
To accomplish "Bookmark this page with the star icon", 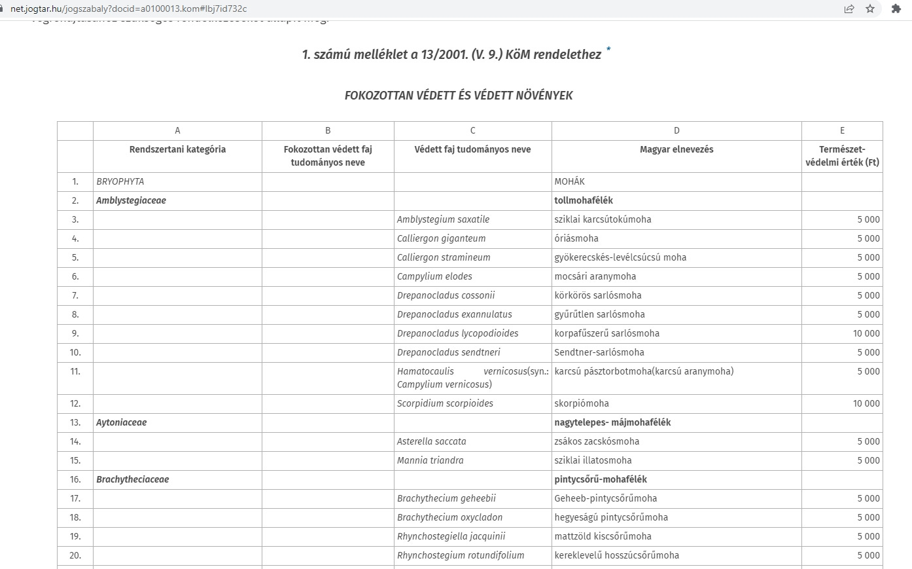I will (870, 9).
